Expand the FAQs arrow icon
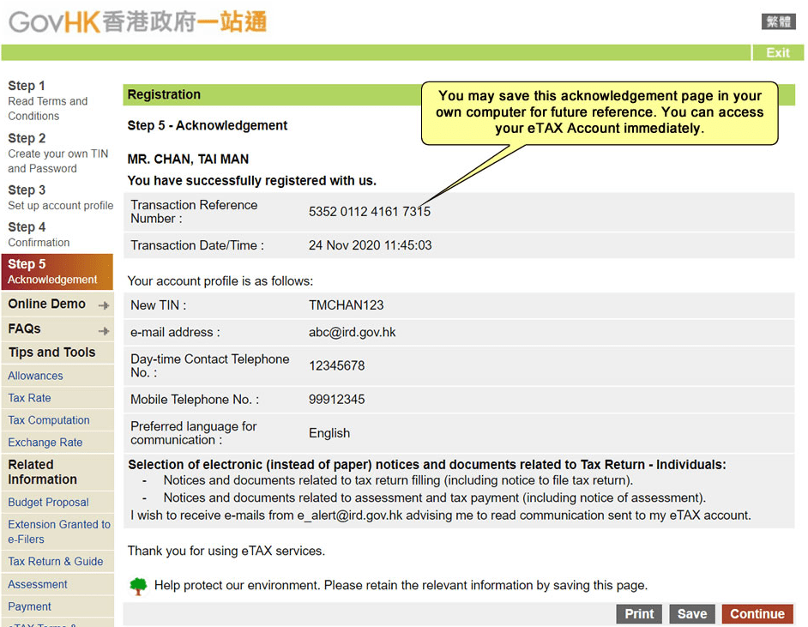Image resolution: width=808 pixels, height=627 pixels. coord(104,331)
